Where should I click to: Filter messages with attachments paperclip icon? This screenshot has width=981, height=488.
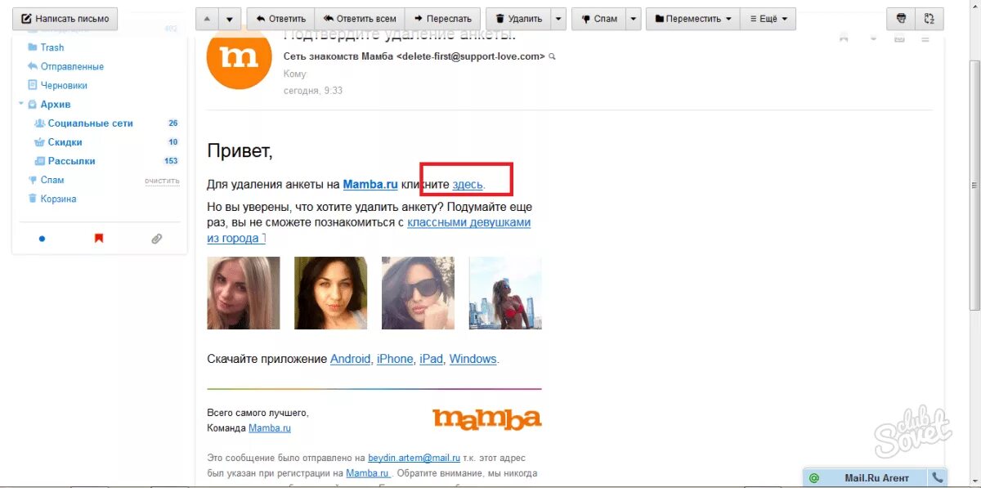(156, 239)
